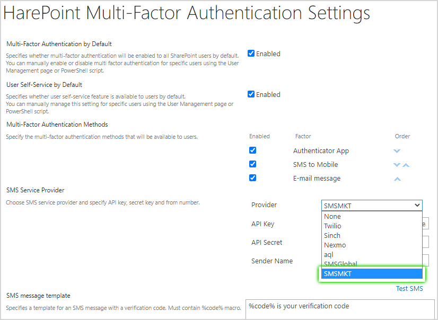The image size is (438, 320).
Task: Uncheck E-mail message factor checkbox
Action: 252,178
